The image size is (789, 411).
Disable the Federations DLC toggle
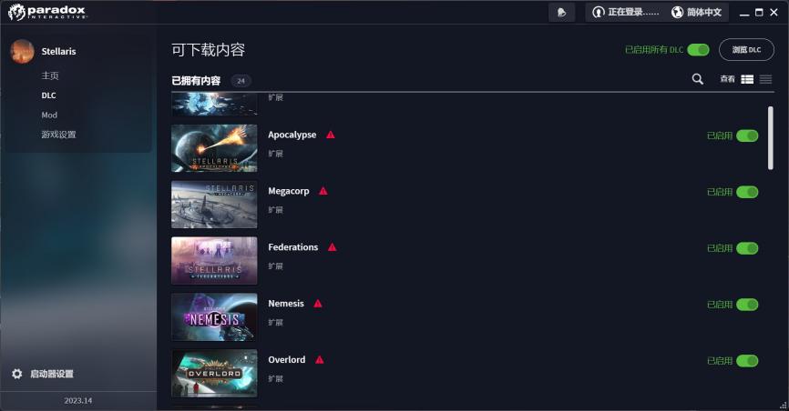(x=747, y=248)
